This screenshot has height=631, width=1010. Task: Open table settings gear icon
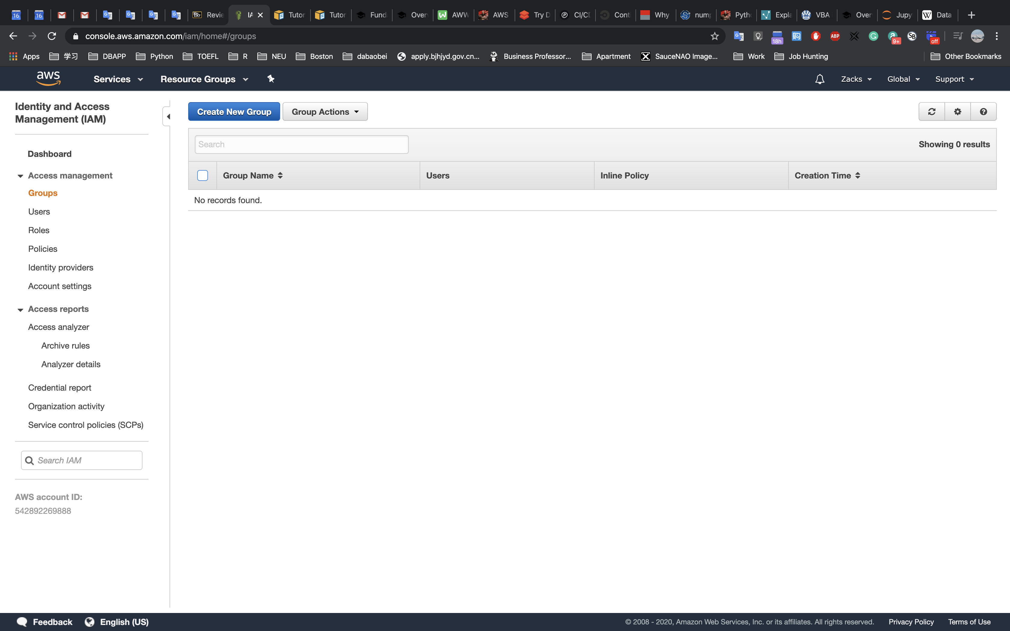coord(957,112)
